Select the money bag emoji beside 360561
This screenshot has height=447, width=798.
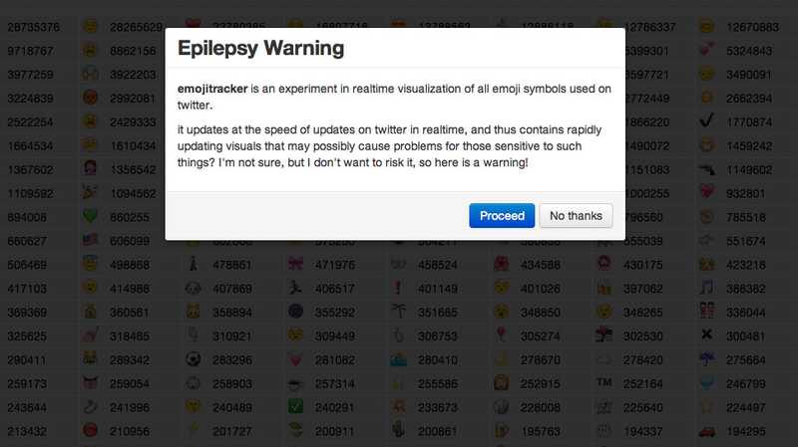coord(90,312)
